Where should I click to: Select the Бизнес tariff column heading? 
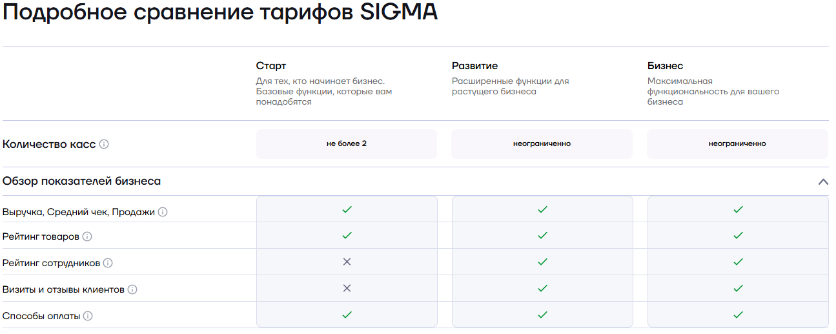[665, 66]
